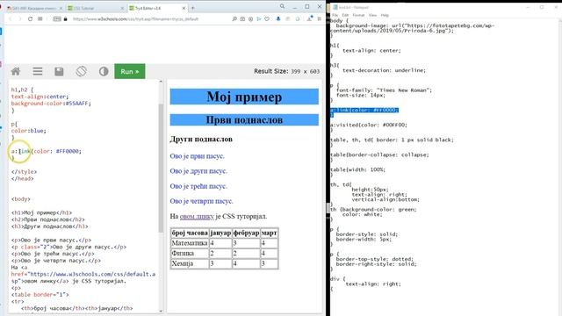Place cursor in 'a:link' CSS rule line
This screenshot has width=562, height=316.
point(47,151)
